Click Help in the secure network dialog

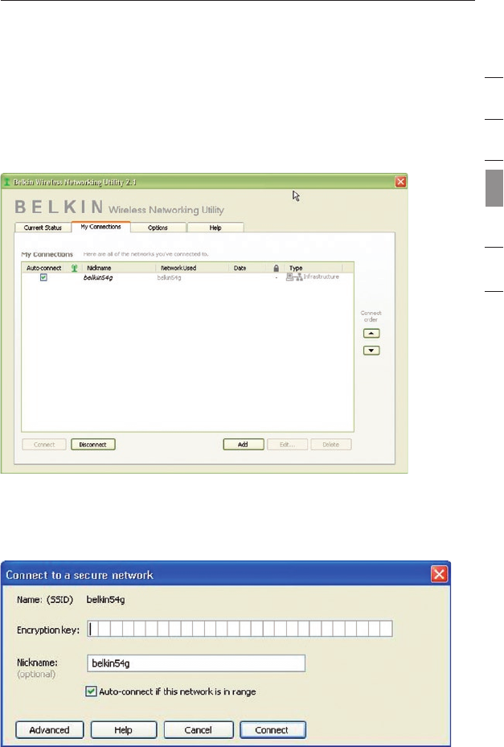[123, 730]
